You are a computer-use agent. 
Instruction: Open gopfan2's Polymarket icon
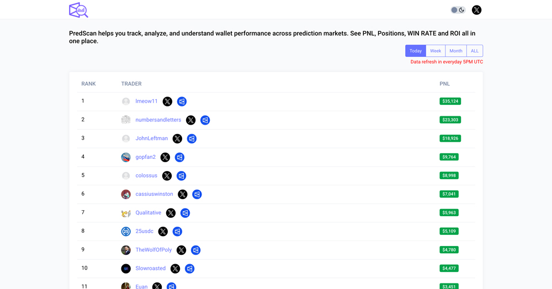coord(179,157)
